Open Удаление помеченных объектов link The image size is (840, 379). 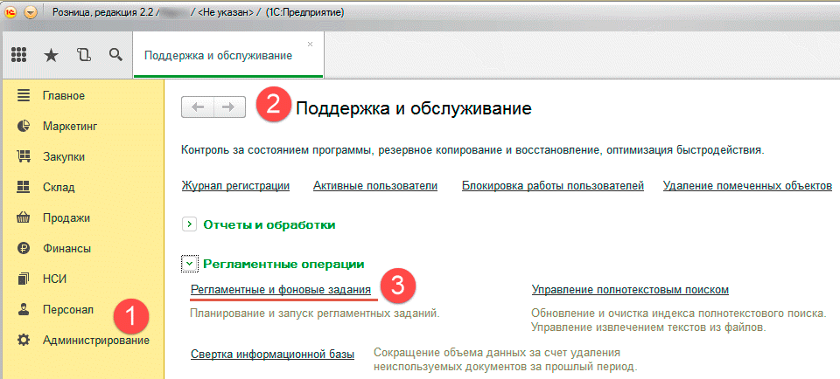tap(747, 186)
